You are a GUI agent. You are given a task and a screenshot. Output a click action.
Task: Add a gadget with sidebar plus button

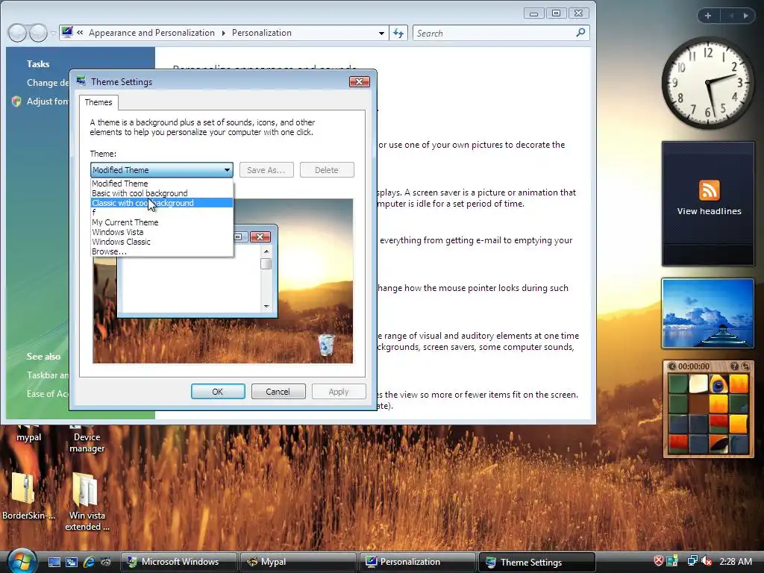click(708, 16)
